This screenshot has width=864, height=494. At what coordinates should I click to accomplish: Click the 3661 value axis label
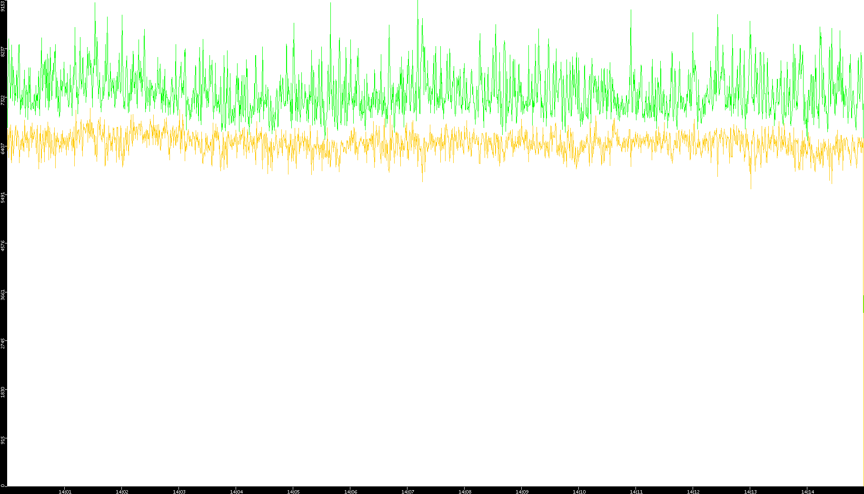coord(3,294)
